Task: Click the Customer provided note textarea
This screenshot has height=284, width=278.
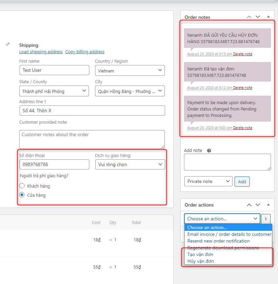Action: (92, 139)
